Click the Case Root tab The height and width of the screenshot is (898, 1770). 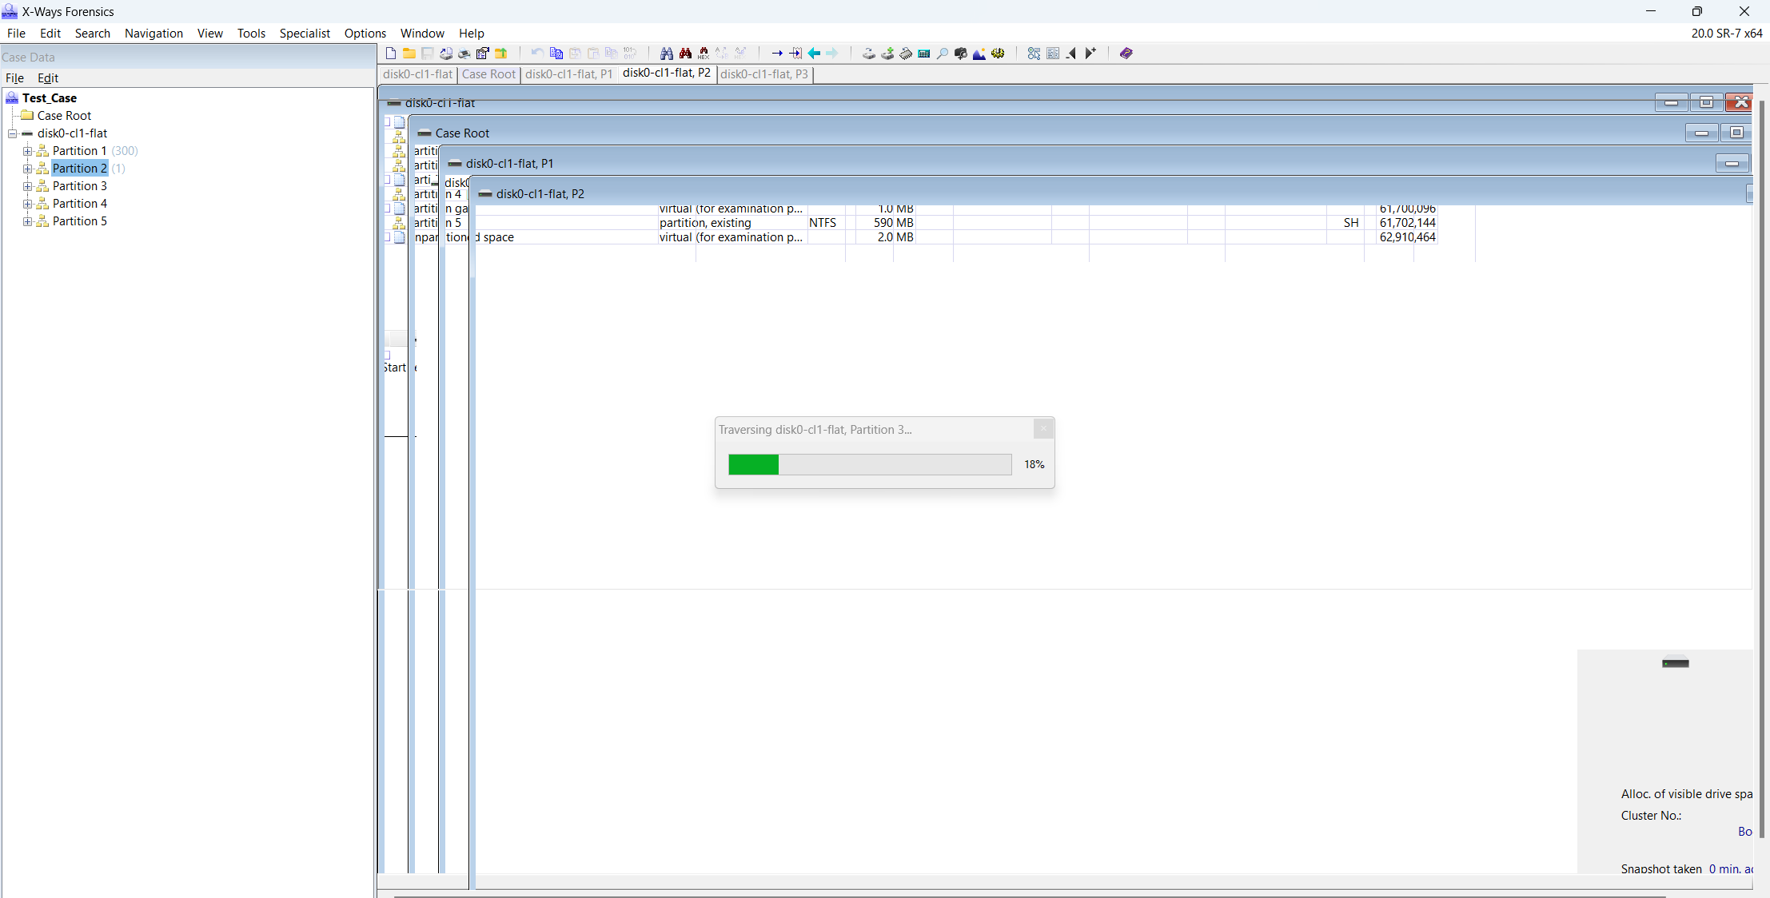click(488, 74)
